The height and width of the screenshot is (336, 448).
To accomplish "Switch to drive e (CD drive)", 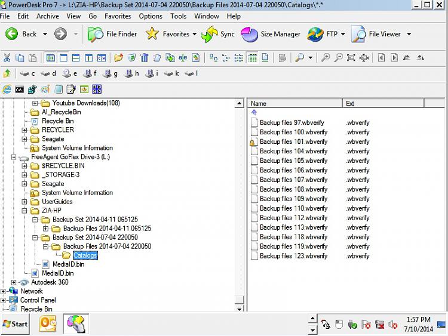I will 70,73.
